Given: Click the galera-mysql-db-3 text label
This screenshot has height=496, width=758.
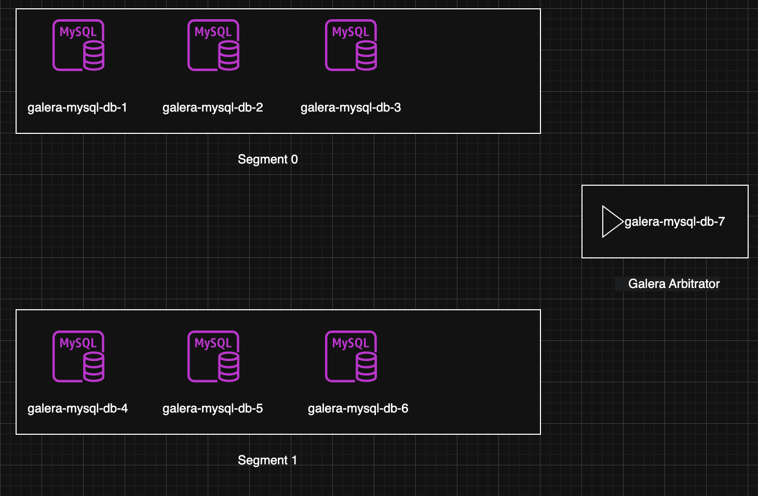Looking at the screenshot, I should point(350,107).
